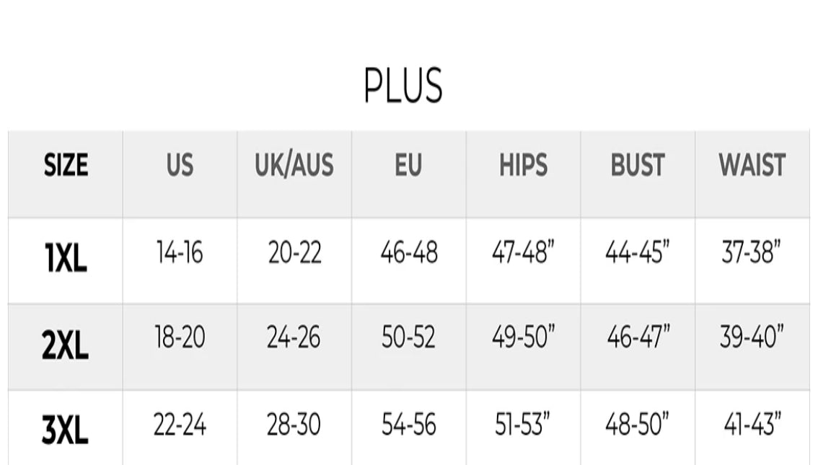Select the EU column header
This screenshot has width=818, height=465.
point(408,166)
